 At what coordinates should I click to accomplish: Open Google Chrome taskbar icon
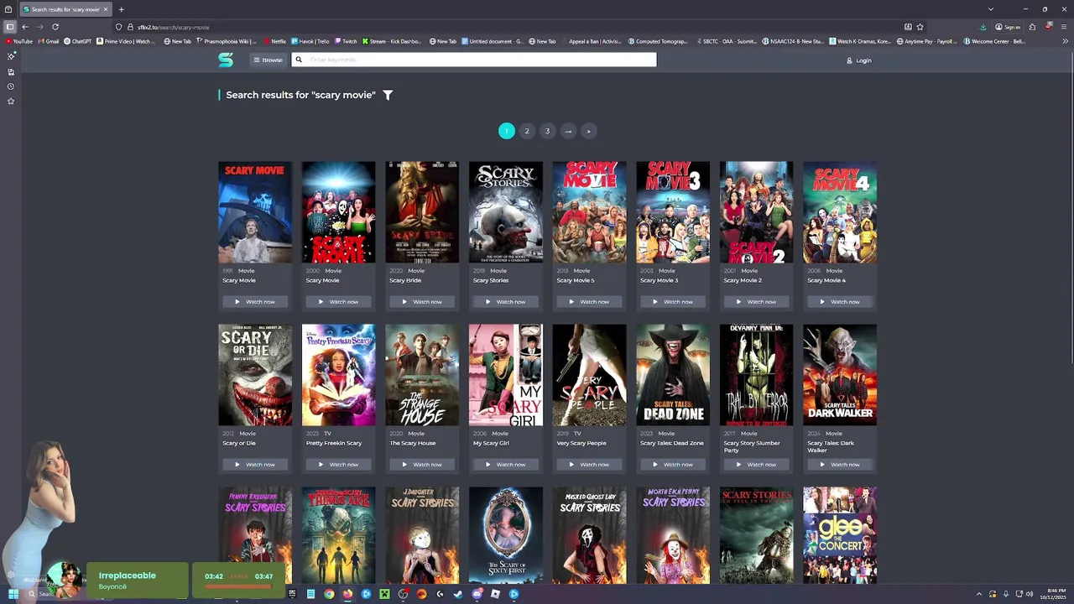[329, 594]
